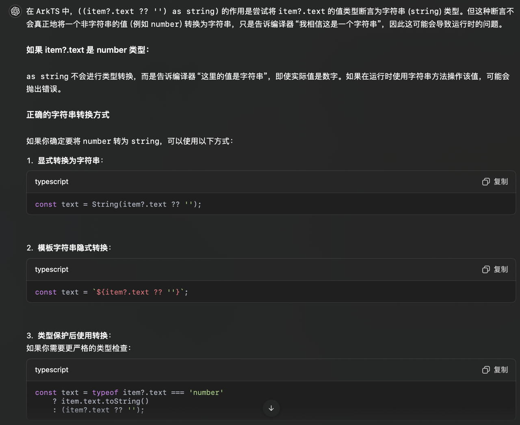Click list item 类型保护后使用转换
This screenshot has height=425, width=520.
[73, 336]
